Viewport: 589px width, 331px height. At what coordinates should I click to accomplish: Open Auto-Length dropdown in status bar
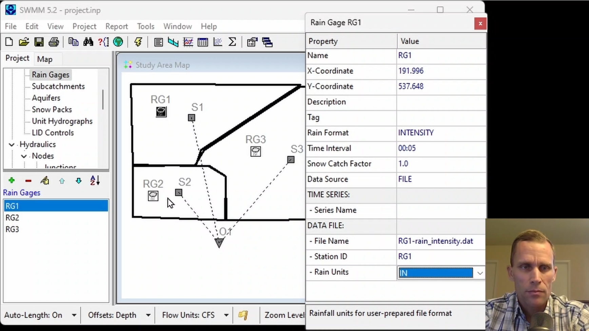pyautogui.click(x=74, y=315)
